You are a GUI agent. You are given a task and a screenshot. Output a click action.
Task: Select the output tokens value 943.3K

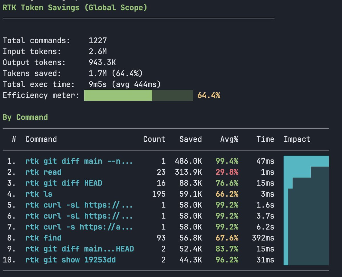[102, 62]
